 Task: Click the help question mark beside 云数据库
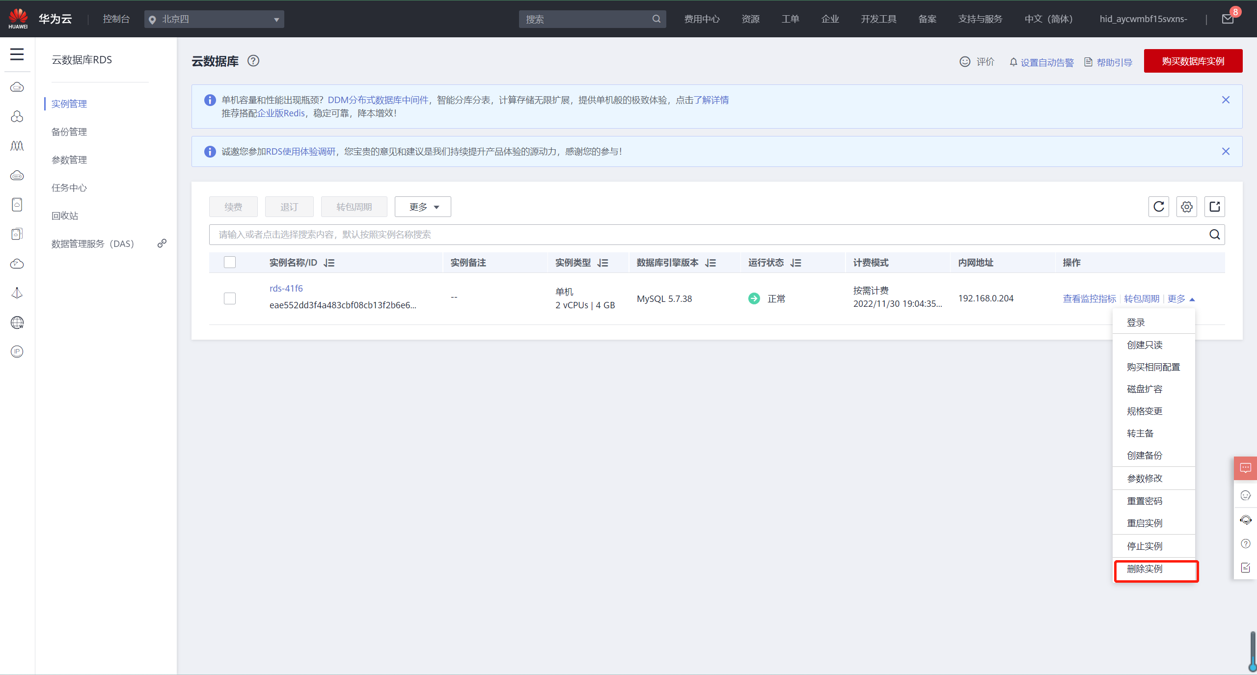coord(253,61)
